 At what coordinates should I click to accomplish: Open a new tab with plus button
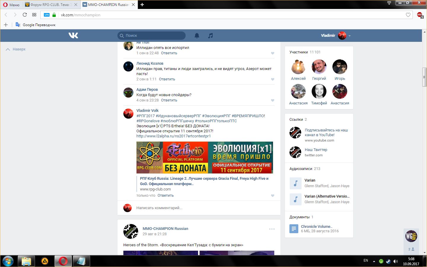pyautogui.click(x=142, y=5)
